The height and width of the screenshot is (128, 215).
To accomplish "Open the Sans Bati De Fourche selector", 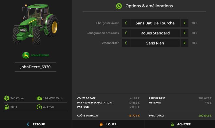I will [155, 23].
